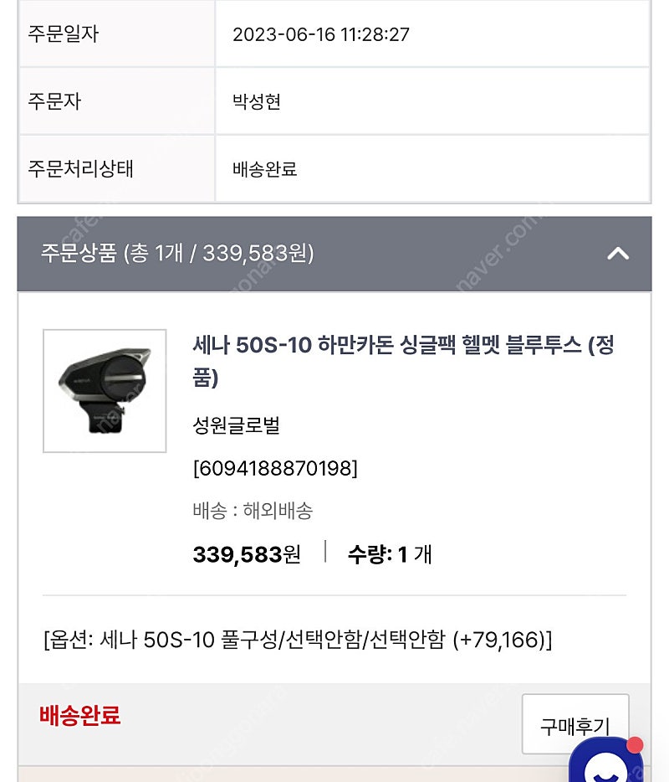Click the 주문자 row label
Image resolution: width=669 pixels, height=782 pixels.
[x=54, y=102]
